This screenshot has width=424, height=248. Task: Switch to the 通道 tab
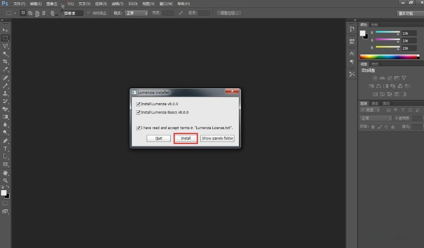point(375,104)
